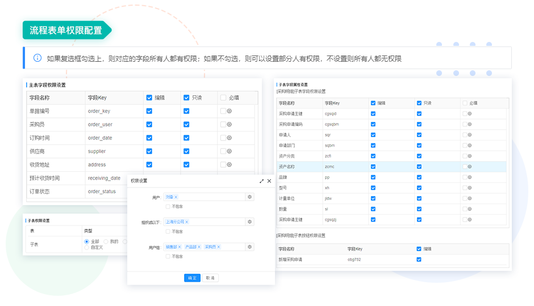Toggle sub-table header 只读 checkbox
This screenshot has width=534, height=306.
point(419,103)
